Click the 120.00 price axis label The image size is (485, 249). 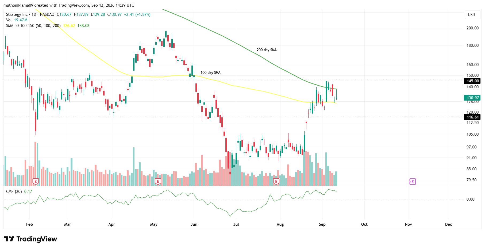pyautogui.click(x=472, y=112)
